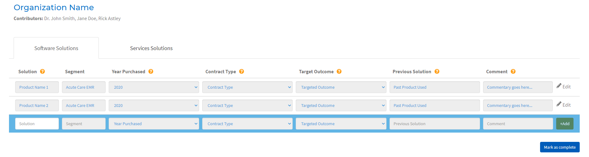The width and height of the screenshot is (589, 157).
Task: Click the Year Purchased help icon
Action: 151,71
